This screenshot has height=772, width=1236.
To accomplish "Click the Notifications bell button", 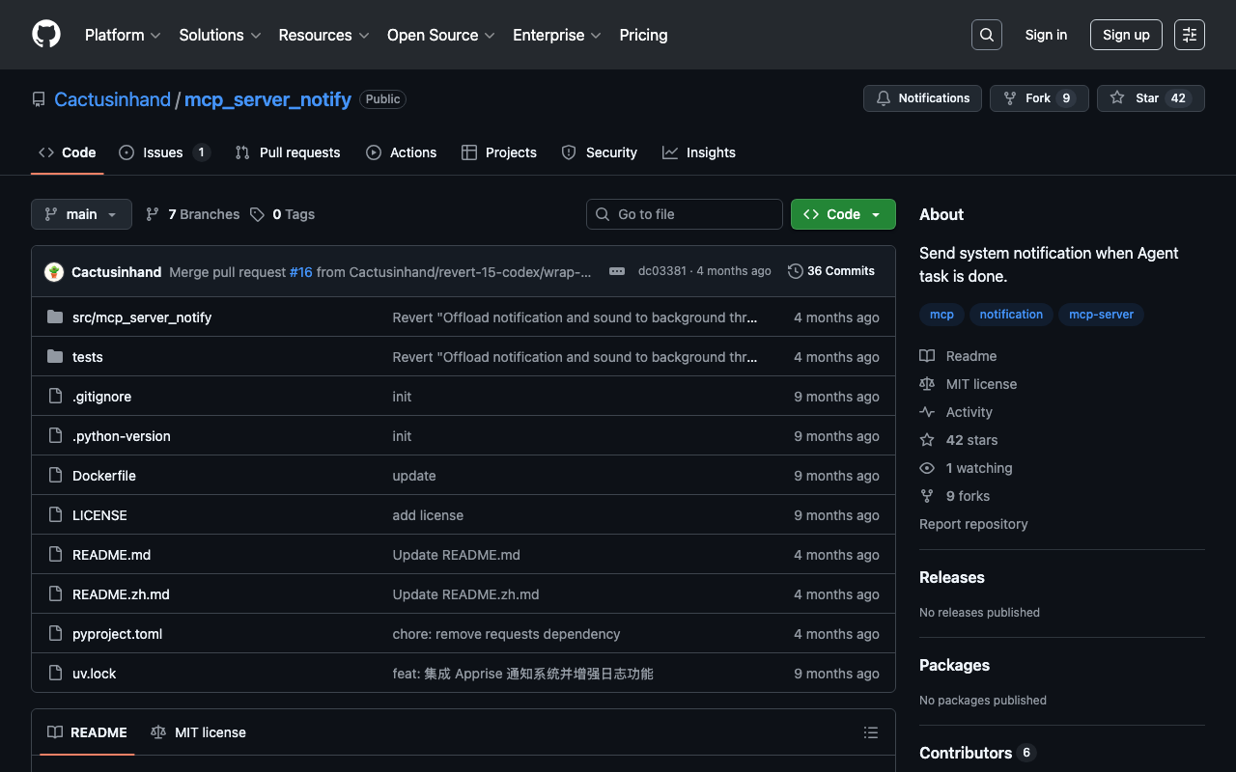I will pyautogui.click(x=922, y=98).
